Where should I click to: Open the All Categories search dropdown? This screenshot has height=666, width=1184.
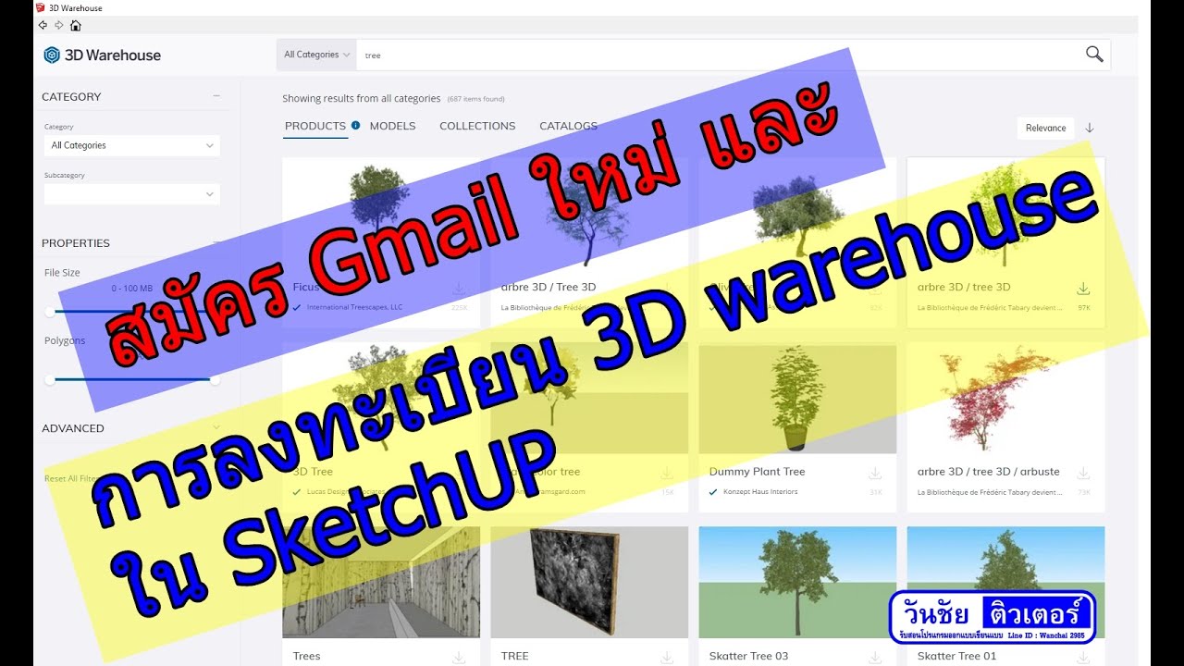(x=316, y=55)
